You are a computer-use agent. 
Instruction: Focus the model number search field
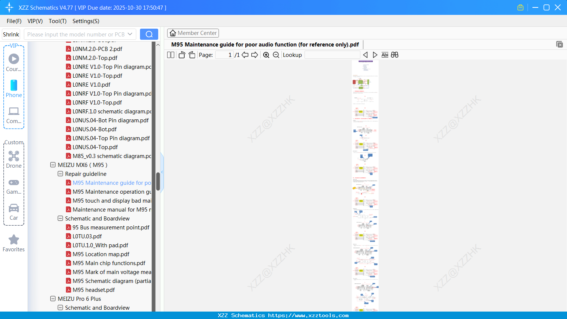coord(76,34)
